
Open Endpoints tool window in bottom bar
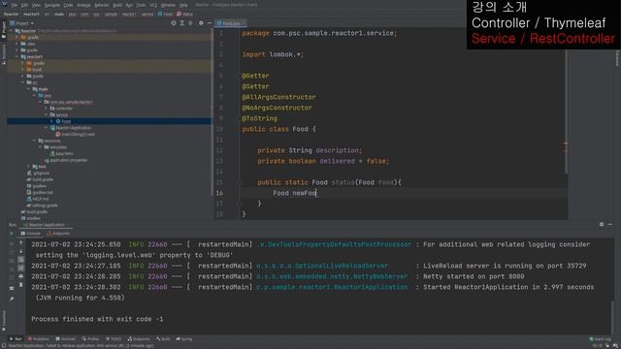point(139,339)
